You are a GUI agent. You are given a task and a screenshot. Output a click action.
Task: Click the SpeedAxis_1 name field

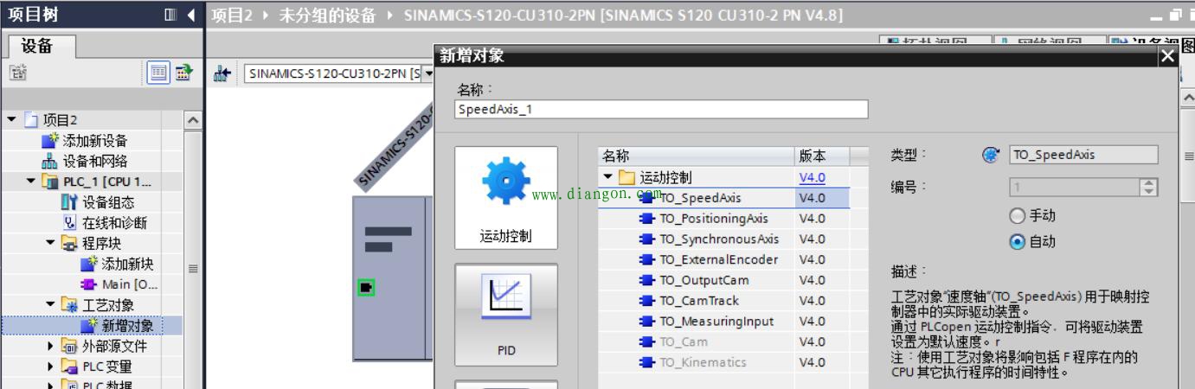click(x=661, y=110)
